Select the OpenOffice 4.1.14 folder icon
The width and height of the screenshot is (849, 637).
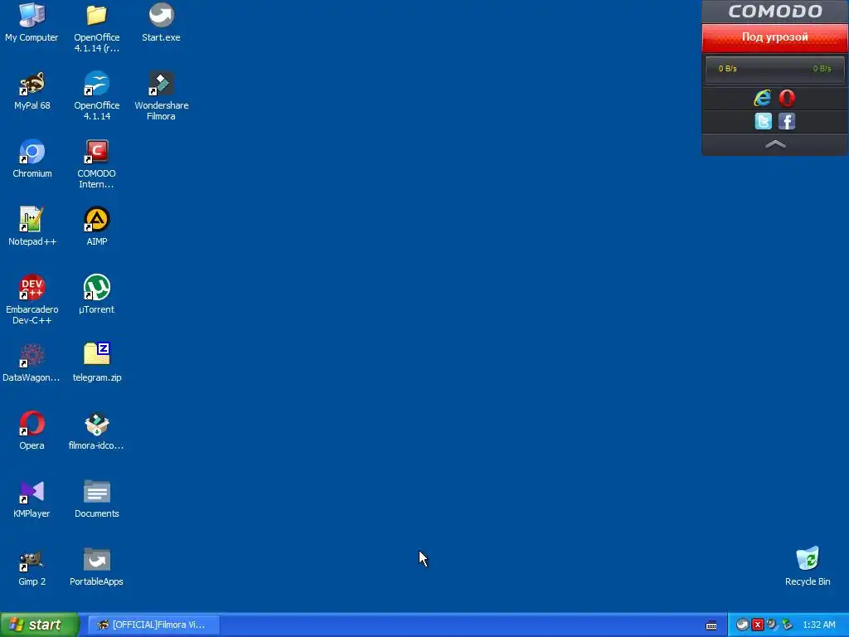point(96,27)
